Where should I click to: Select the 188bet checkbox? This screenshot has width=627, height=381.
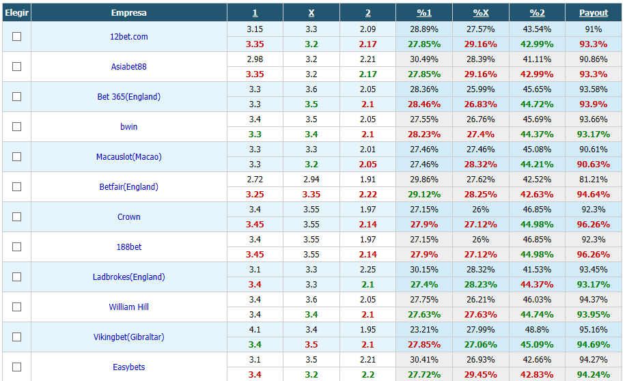click(17, 246)
